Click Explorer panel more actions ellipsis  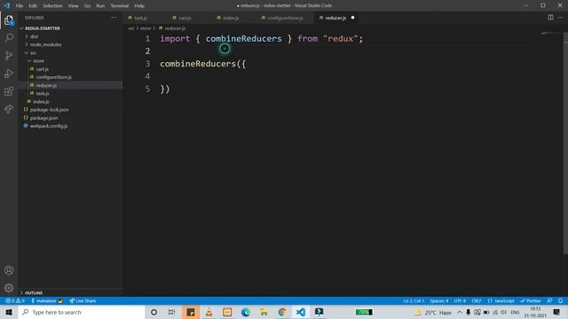click(114, 18)
